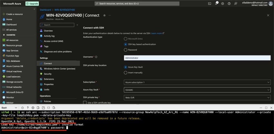Screen dimensions: 274x134
Task: Open the Bash shell type dropdown
Action: [x=9, y=108]
